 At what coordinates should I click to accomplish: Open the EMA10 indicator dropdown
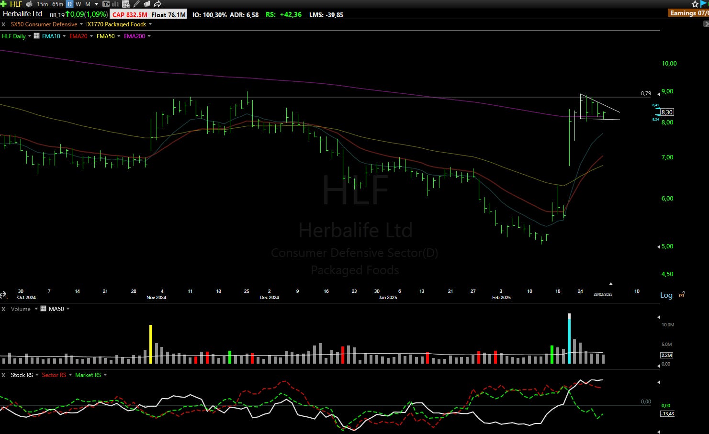coord(64,36)
